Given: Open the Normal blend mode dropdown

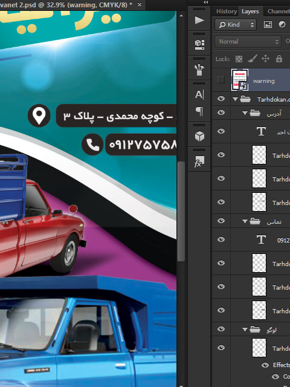Looking at the screenshot, I should point(248,42).
